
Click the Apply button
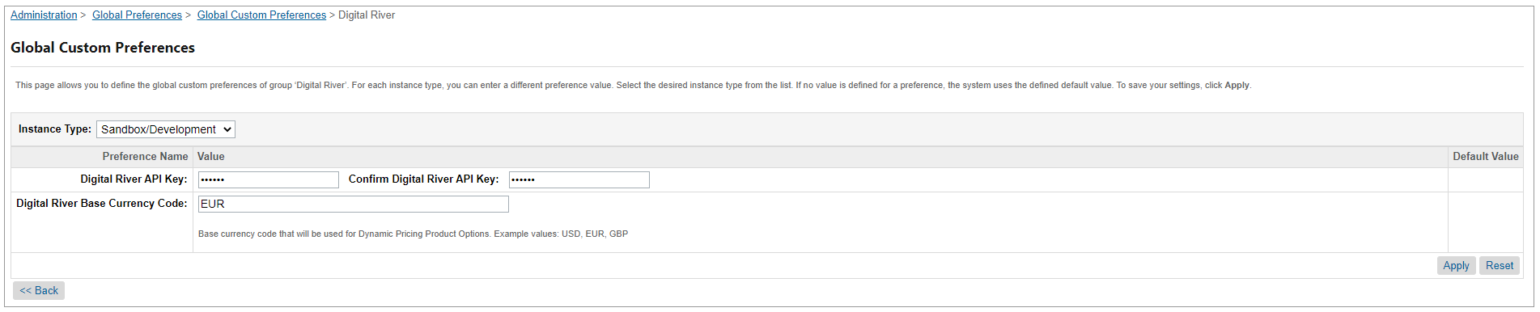click(1456, 265)
